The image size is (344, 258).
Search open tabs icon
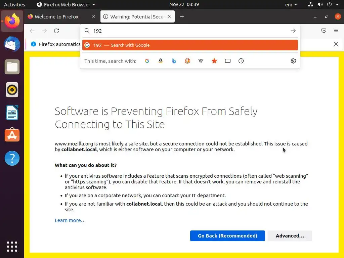(x=228, y=61)
